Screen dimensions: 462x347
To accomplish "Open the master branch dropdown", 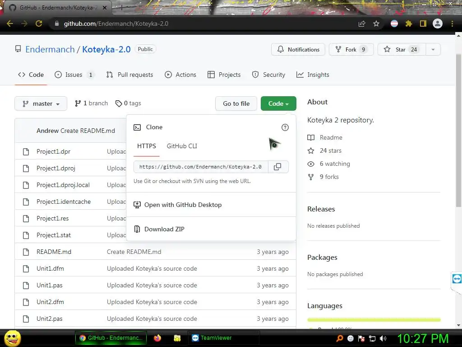I will pos(41,103).
